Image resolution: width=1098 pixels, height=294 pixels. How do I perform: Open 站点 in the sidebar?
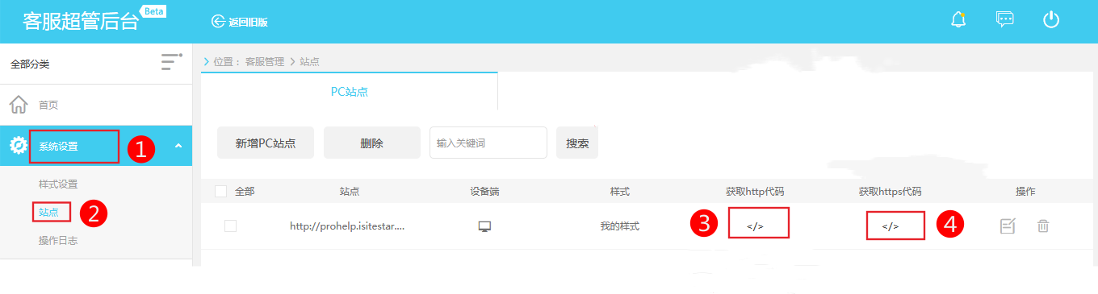49,213
